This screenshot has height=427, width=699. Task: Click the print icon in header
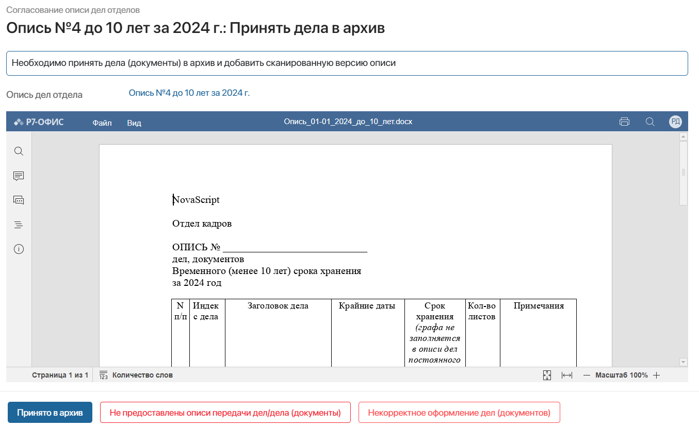(624, 122)
